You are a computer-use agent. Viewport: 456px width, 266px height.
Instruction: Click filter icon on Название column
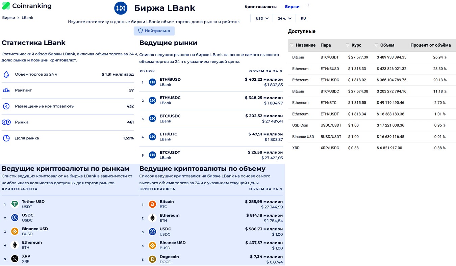(292, 45)
